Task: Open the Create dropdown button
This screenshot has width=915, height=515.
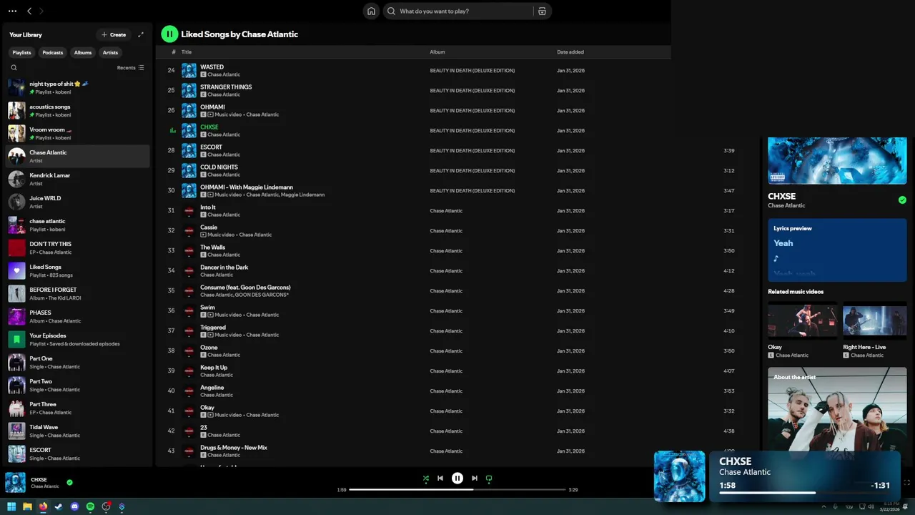Action: (114, 34)
